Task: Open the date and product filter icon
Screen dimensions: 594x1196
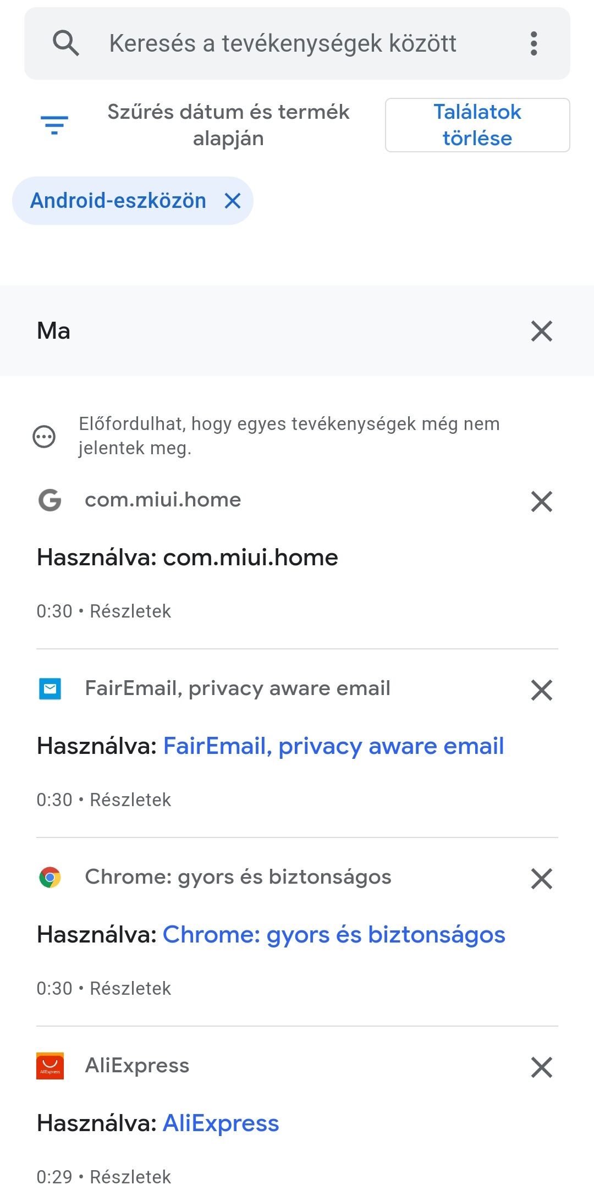Action: click(54, 125)
